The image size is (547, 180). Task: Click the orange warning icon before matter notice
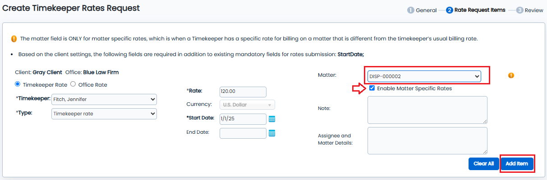point(14,39)
